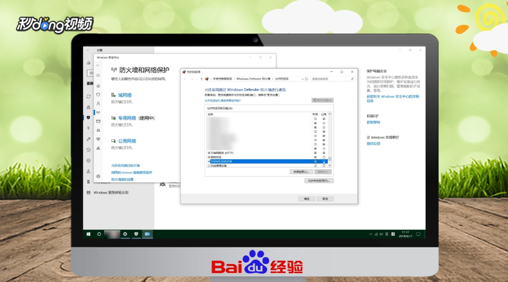Open 域网络 link in Security Center

pyautogui.click(x=125, y=95)
